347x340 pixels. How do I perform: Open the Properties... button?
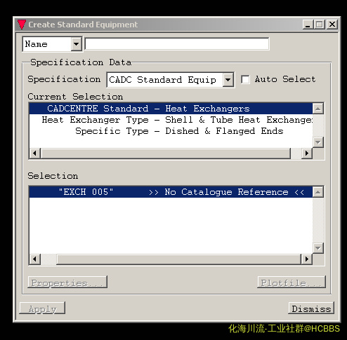(67, 283)
